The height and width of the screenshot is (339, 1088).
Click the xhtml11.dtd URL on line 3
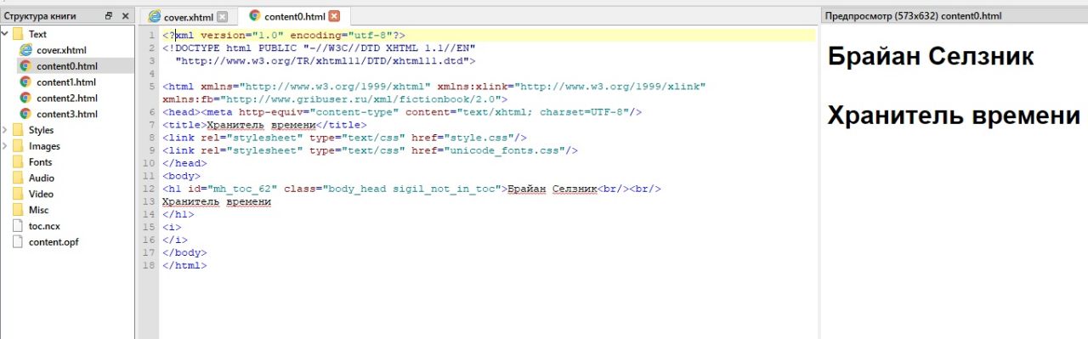click(x=326, y=61)
